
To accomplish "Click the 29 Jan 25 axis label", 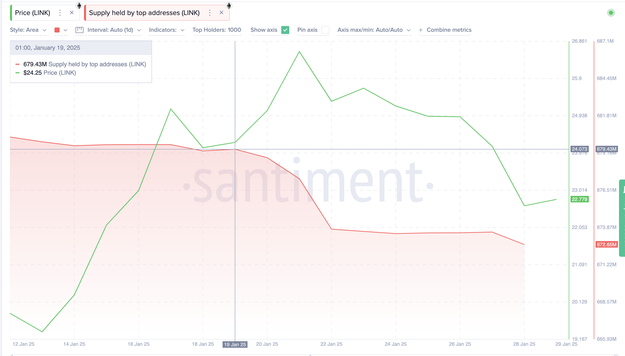I will click(x=566, y=344).
